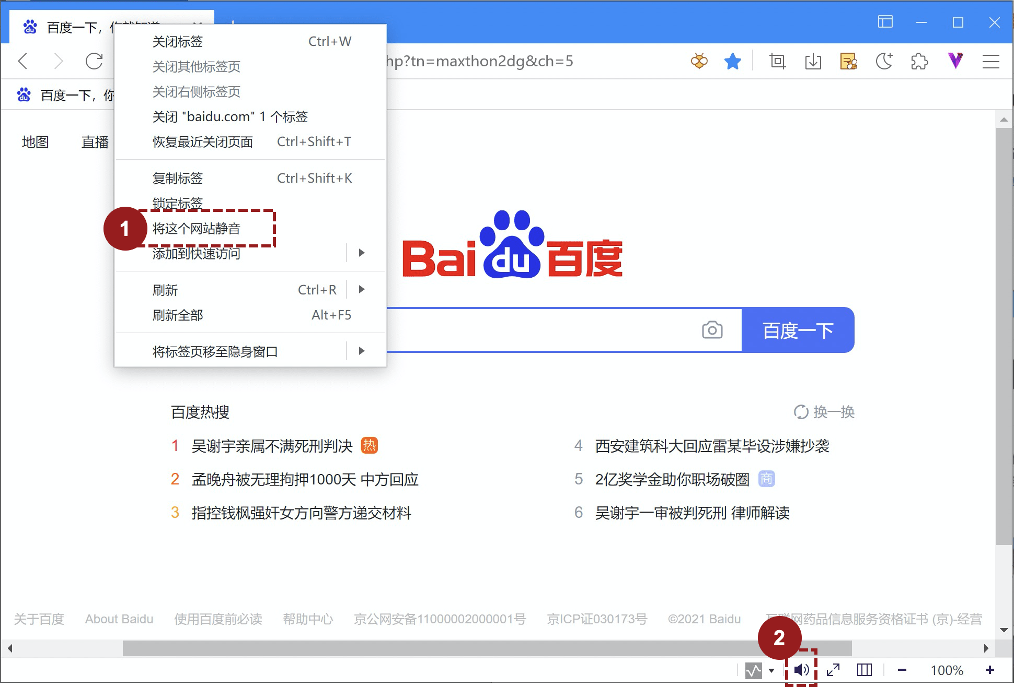Enter fullscreen with the expand arrows icon
This screenshot has height=687, width=1014.
click(x=833, y=670)
